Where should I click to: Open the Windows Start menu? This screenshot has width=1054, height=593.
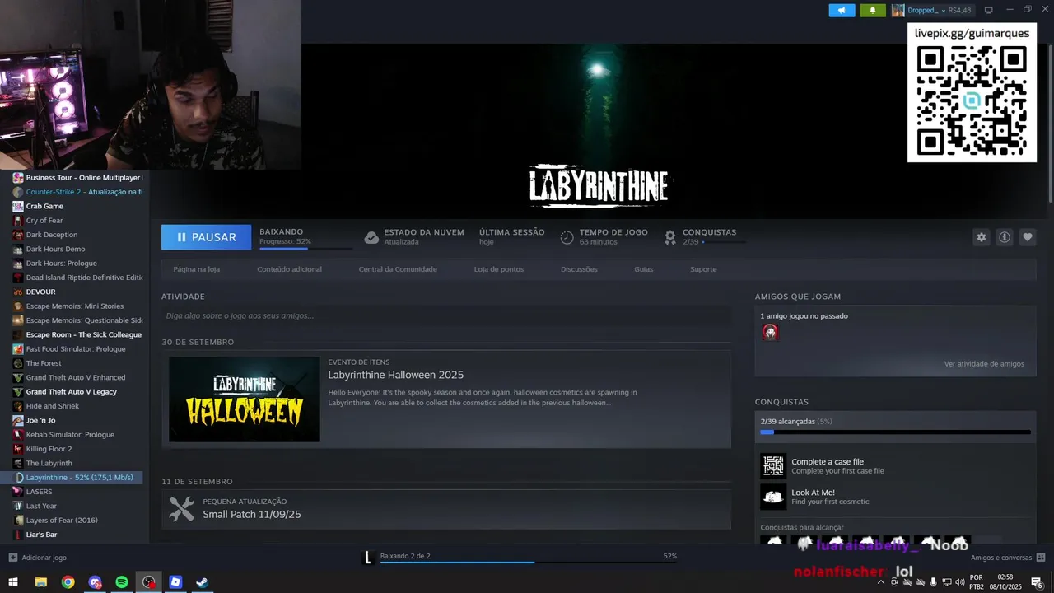(13, 582)
